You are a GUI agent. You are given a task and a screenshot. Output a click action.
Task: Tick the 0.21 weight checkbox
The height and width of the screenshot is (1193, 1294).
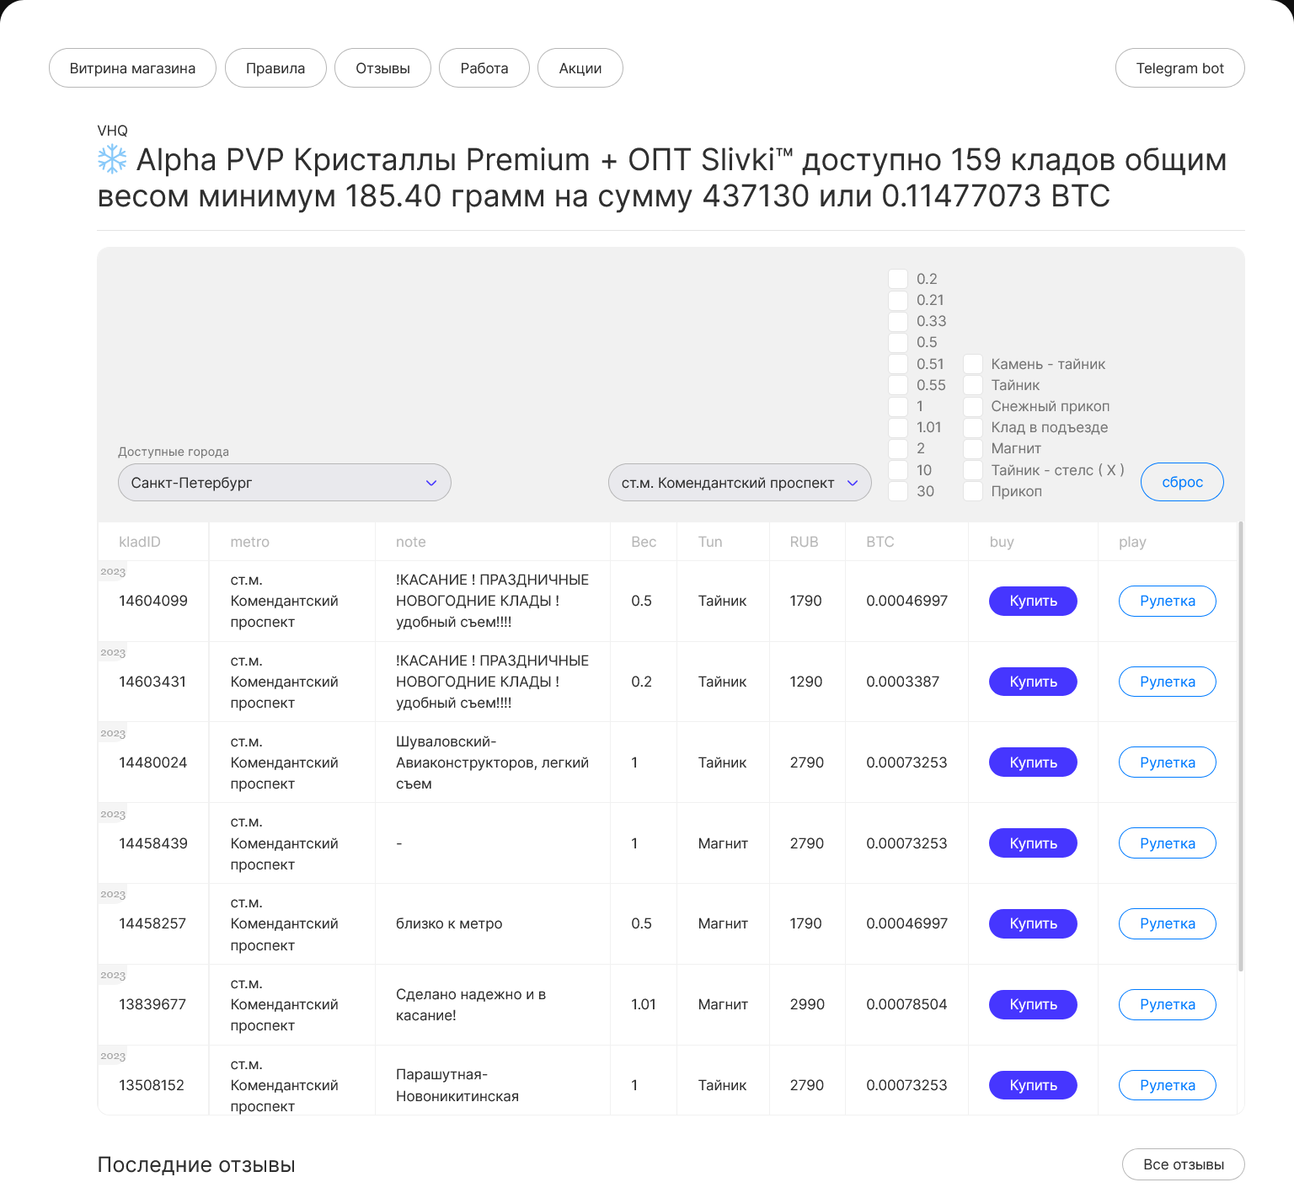[898, 300]
